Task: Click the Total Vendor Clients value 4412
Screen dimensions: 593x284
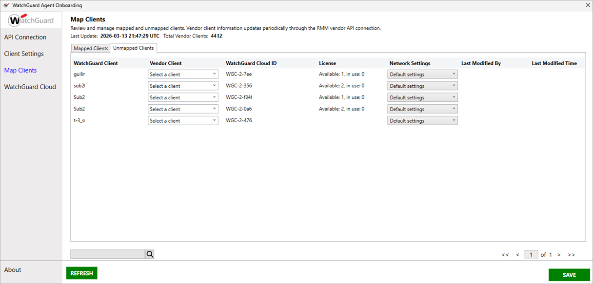Action: (217, 36)
